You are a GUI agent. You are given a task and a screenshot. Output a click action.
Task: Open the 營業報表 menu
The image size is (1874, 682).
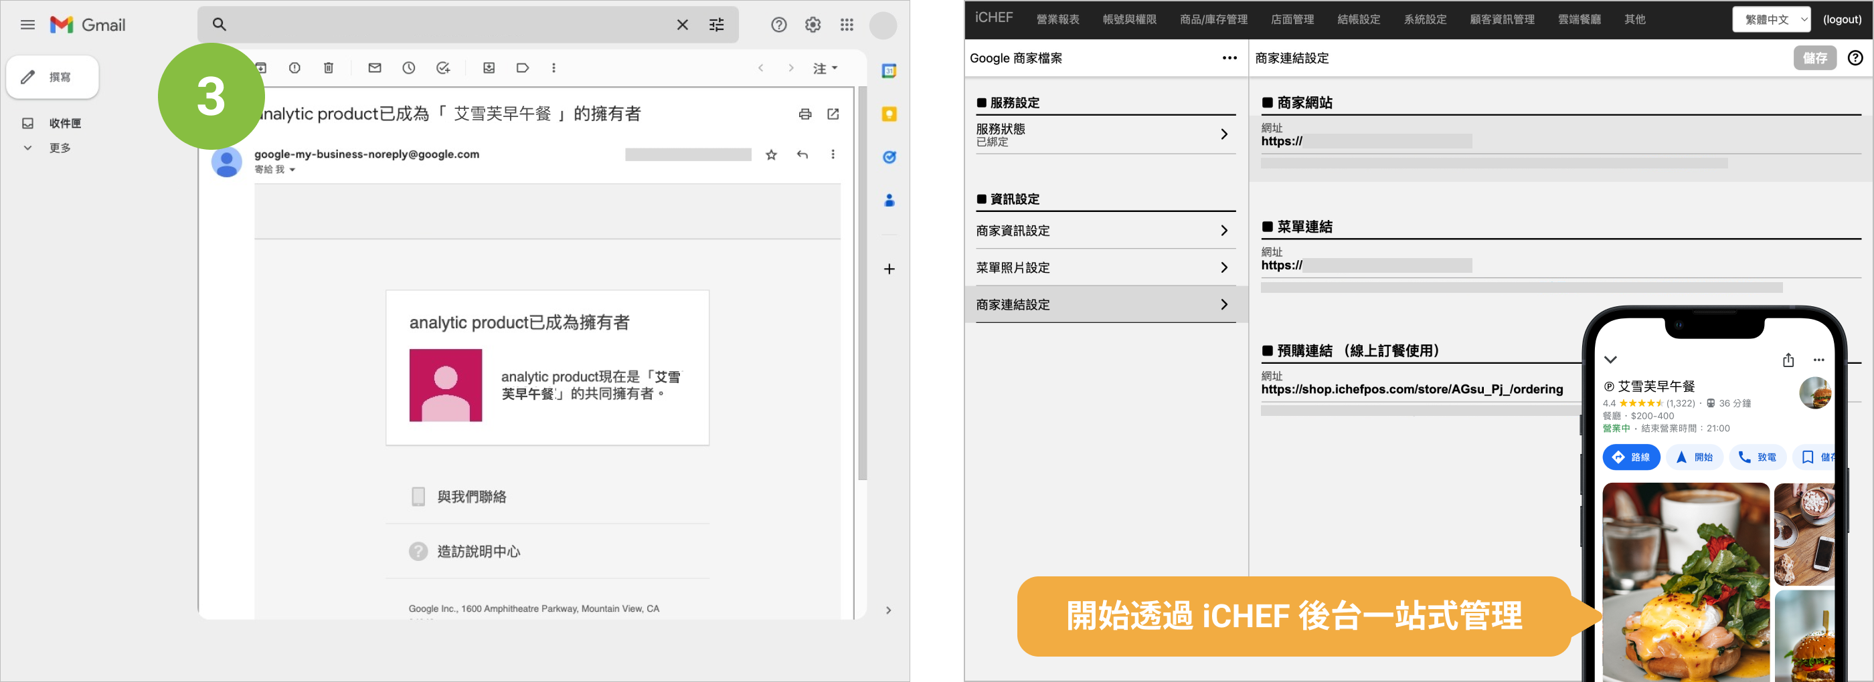tap(1057, 19)
